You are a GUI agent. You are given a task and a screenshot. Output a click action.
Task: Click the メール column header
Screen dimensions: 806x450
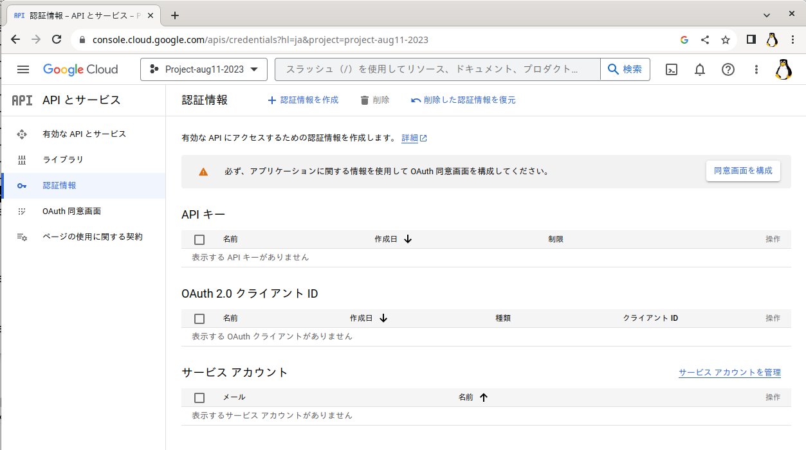234,397
